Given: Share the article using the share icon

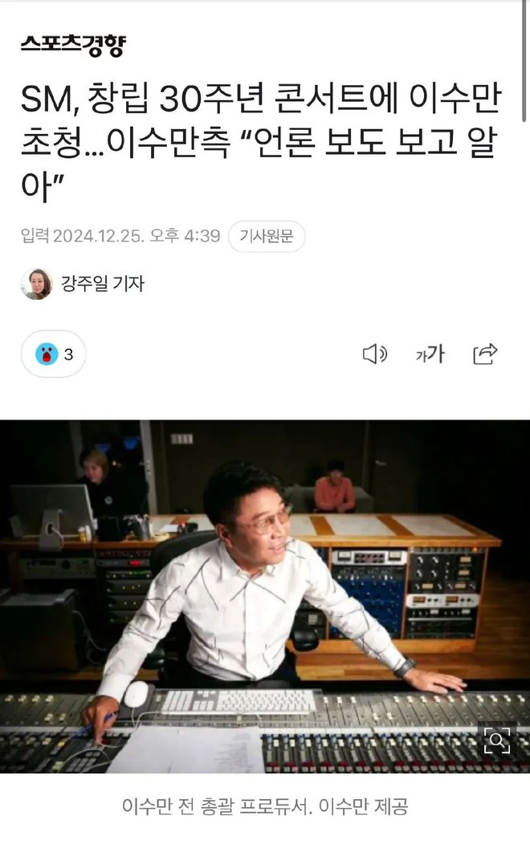Looking at the screenshot, I should tap(485, 354).
